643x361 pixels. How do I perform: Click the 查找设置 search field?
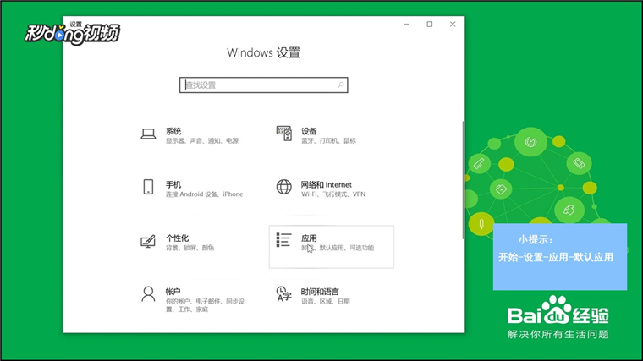(264, 85)
